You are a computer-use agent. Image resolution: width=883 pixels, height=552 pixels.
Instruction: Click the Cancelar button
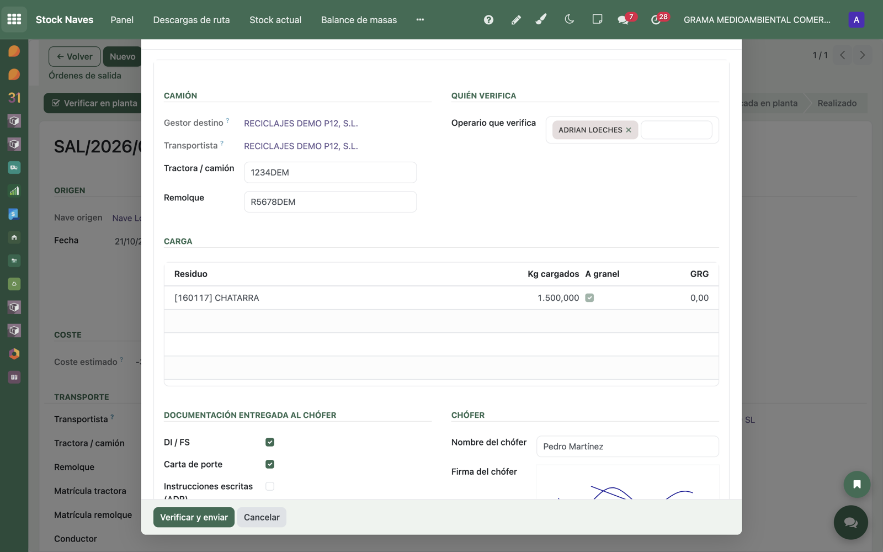(262, 517)
